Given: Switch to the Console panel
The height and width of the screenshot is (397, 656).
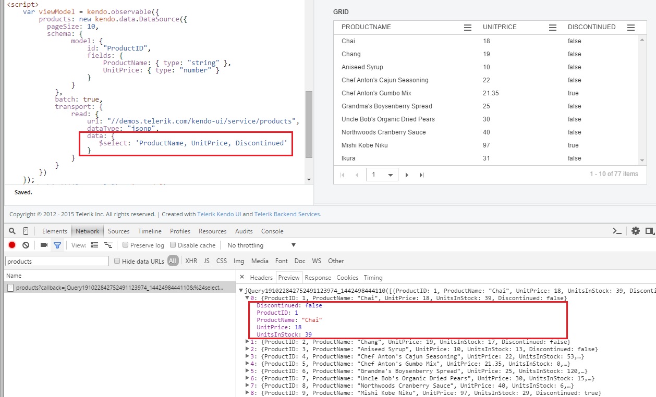Looking at the screenshot, I should 272,231.
